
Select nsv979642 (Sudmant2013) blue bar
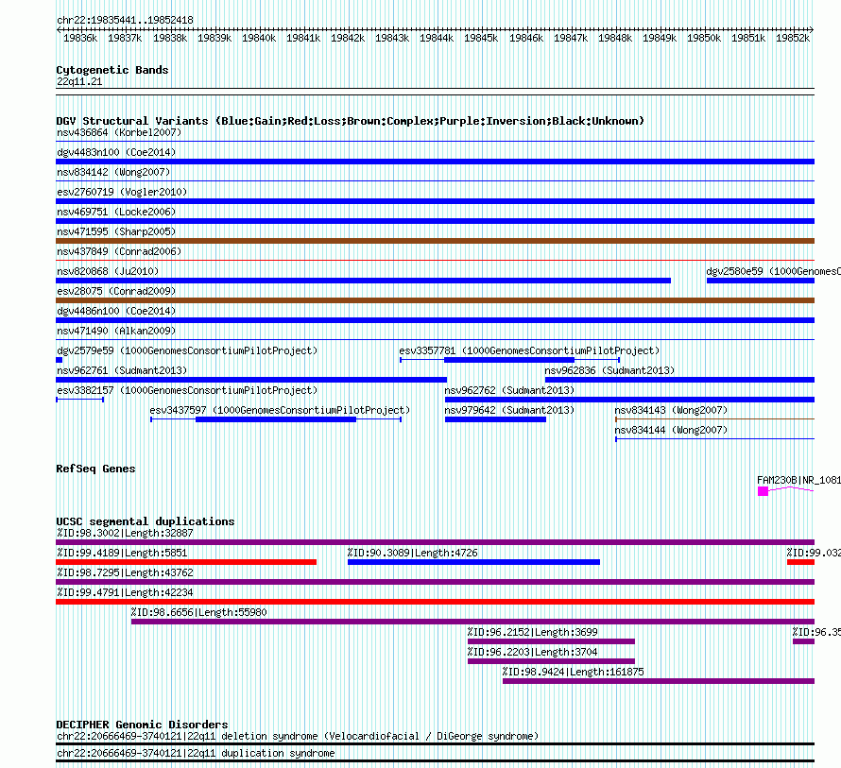495,419
